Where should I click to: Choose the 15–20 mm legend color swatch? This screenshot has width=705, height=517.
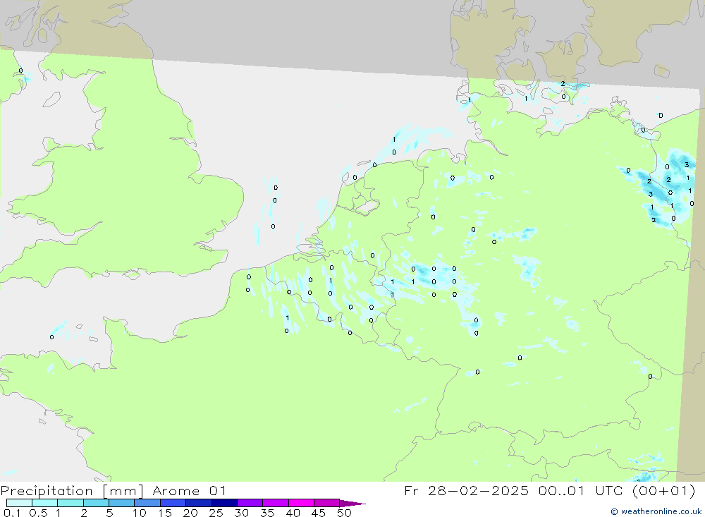pyautogui.click(x=173, y=503)
